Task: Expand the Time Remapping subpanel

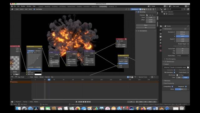Action: click(165, 59)
